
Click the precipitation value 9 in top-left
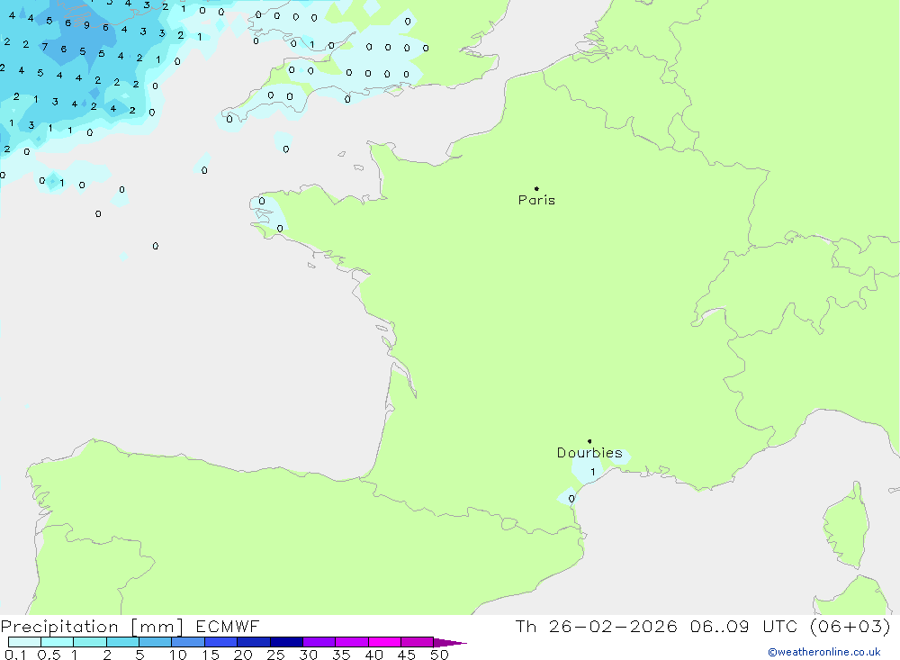point(86,24)
